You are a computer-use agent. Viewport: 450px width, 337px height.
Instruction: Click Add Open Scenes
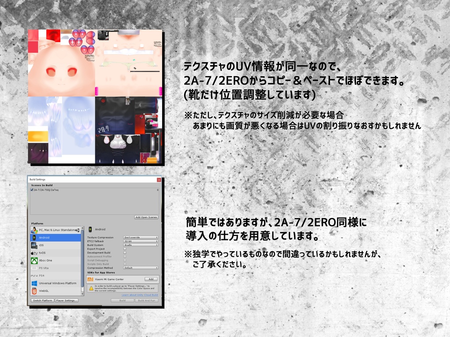tap(146, 217)
